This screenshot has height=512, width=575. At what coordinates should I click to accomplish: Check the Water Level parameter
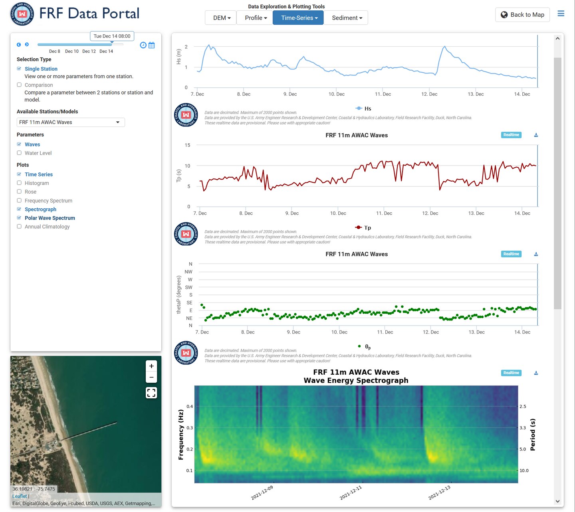coord(19,153)
